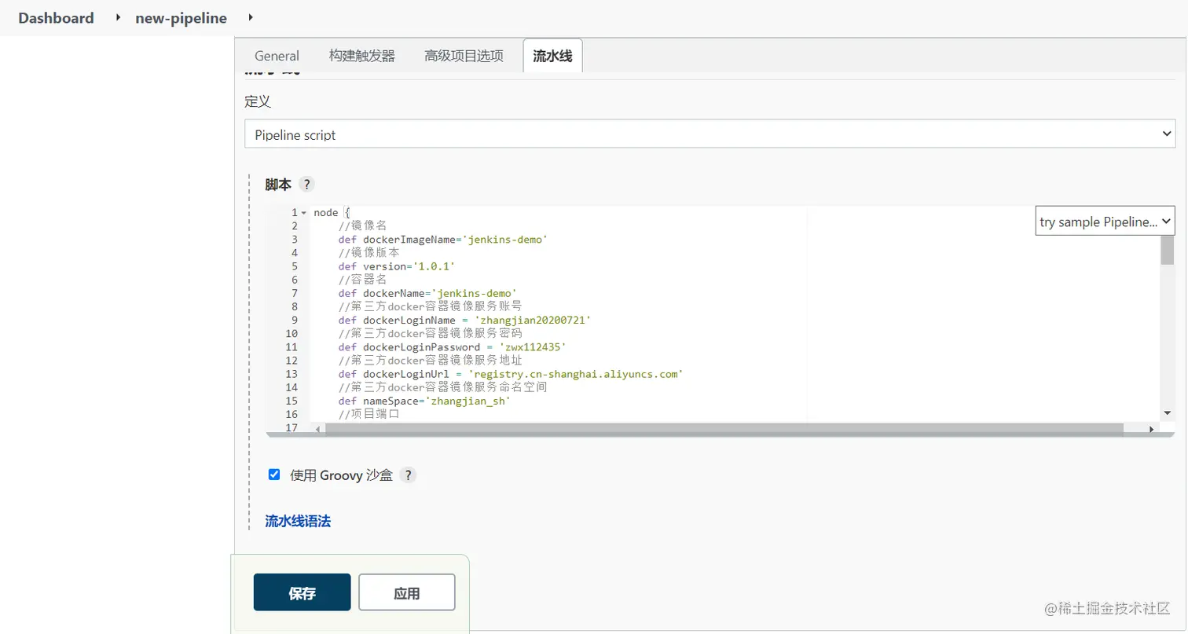Click the 脚本 label
This screenshot has width=1188, height=634.
pyautogui.click(x=278, y=185)
